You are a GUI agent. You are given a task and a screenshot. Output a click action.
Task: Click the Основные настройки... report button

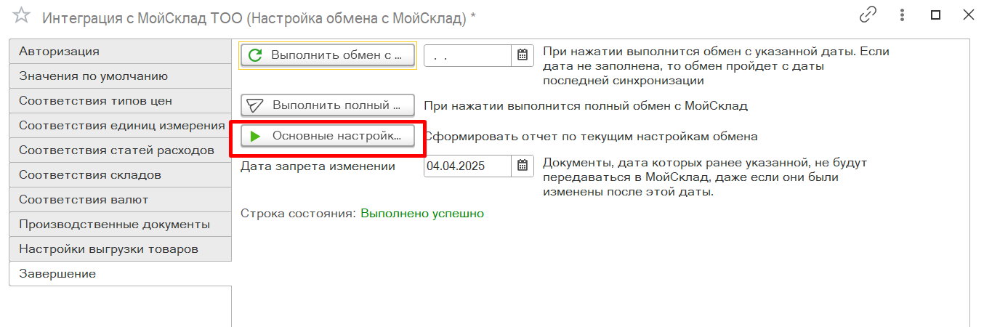[x=328, y=136]
